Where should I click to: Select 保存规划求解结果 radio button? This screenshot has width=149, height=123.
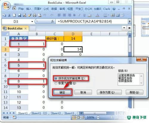tap(56, 78)
